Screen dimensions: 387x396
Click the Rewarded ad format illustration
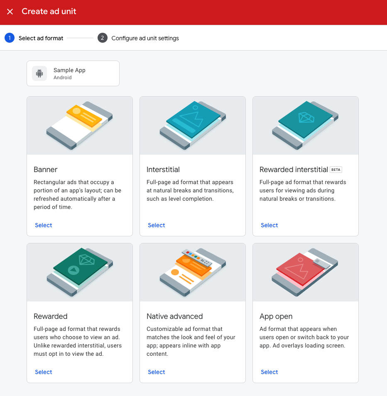(x=79, y=272)
